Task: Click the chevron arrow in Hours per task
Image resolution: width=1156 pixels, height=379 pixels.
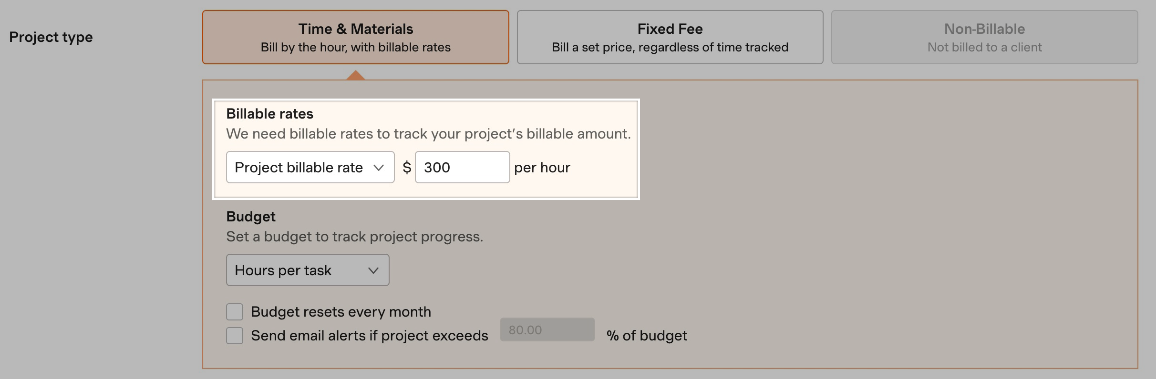Action: click(373, 270)
